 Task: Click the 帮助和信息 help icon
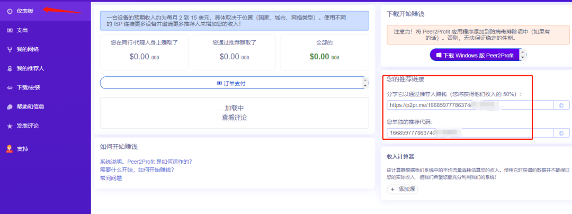[x=10, y=106]
